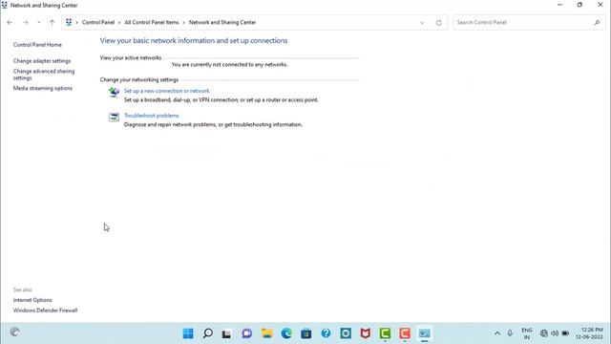Launch Chat app from taskbar
Image resolution: width=611 pixels, height=344 pixels.
pyautogui.click(x=247, y=333)
